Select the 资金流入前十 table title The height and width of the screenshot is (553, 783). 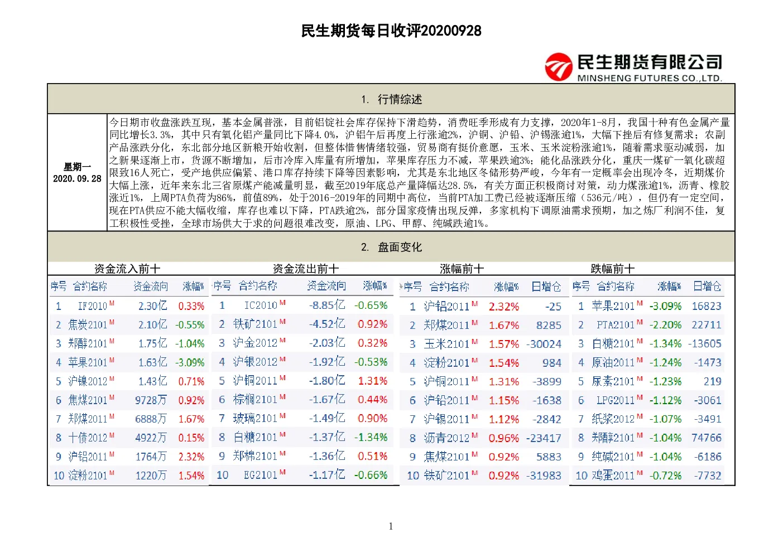click(x=127, y=269)
